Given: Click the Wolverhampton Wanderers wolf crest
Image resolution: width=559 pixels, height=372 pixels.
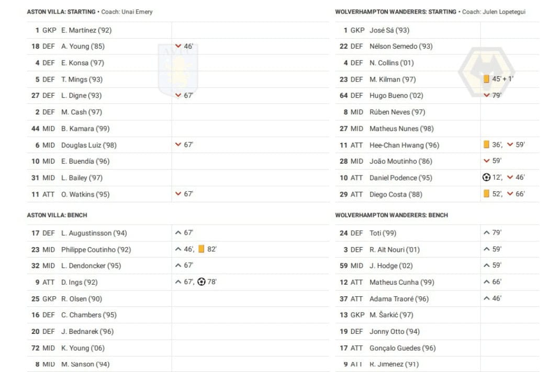Looking at the screenshot, I should pyautogui.click(x=487, y=72).
